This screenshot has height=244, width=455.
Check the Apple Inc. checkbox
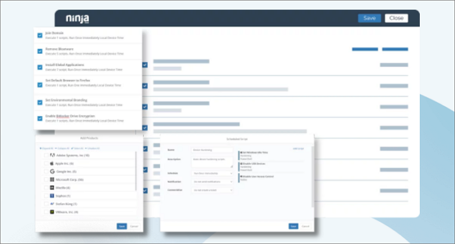46,164
